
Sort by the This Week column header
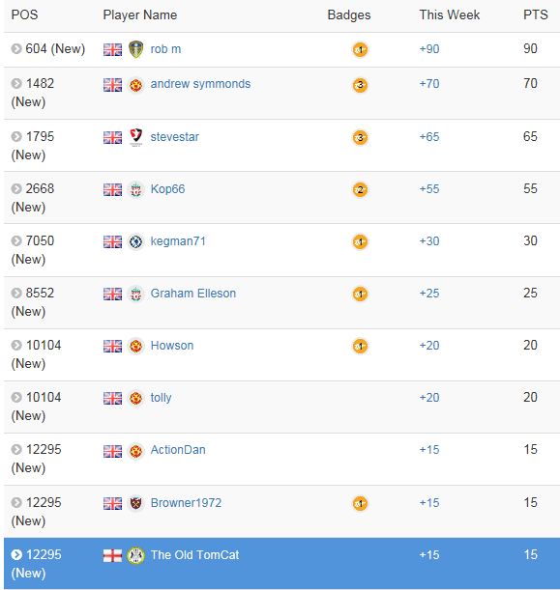(x=450, y=15)
